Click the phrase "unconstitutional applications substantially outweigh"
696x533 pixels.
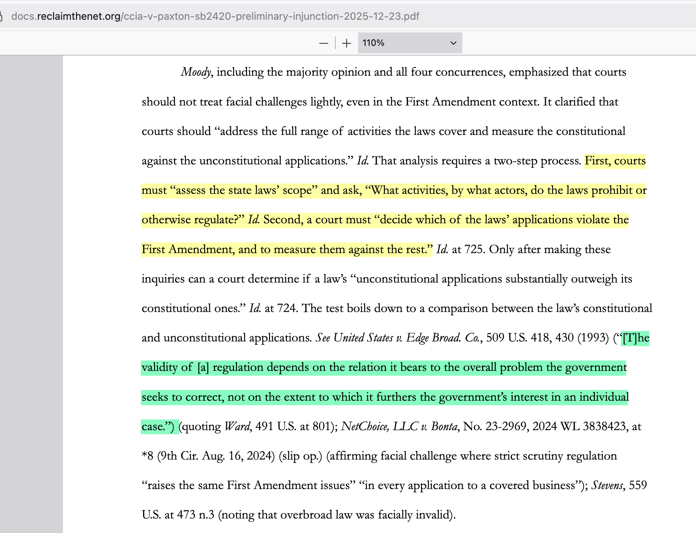coord(487,279)
